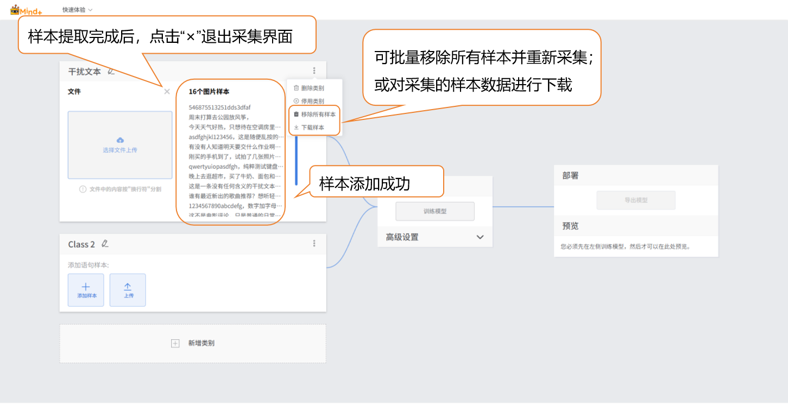Add a new class with 新增类别
The image size is (788, 407).
pos(193,344)
